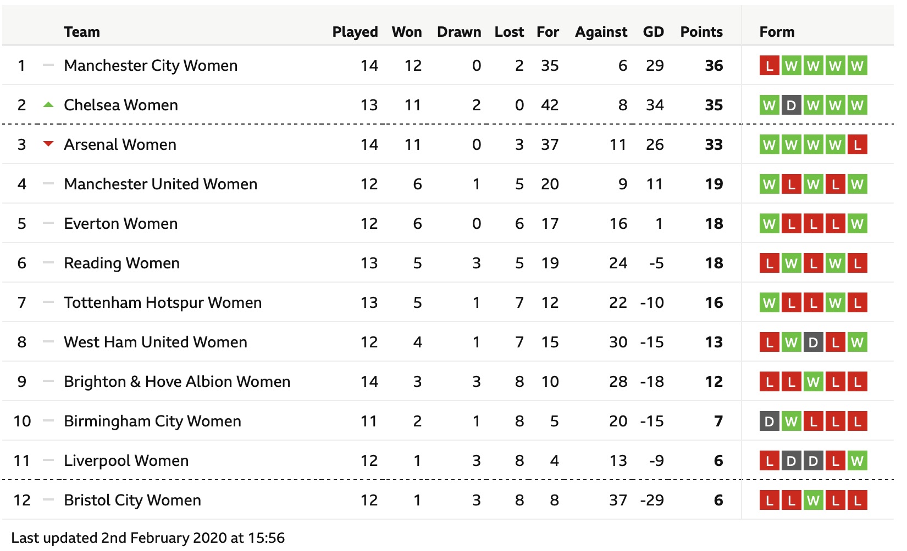Open Everton Women team link
907x551 pixels.
point(121,223)
